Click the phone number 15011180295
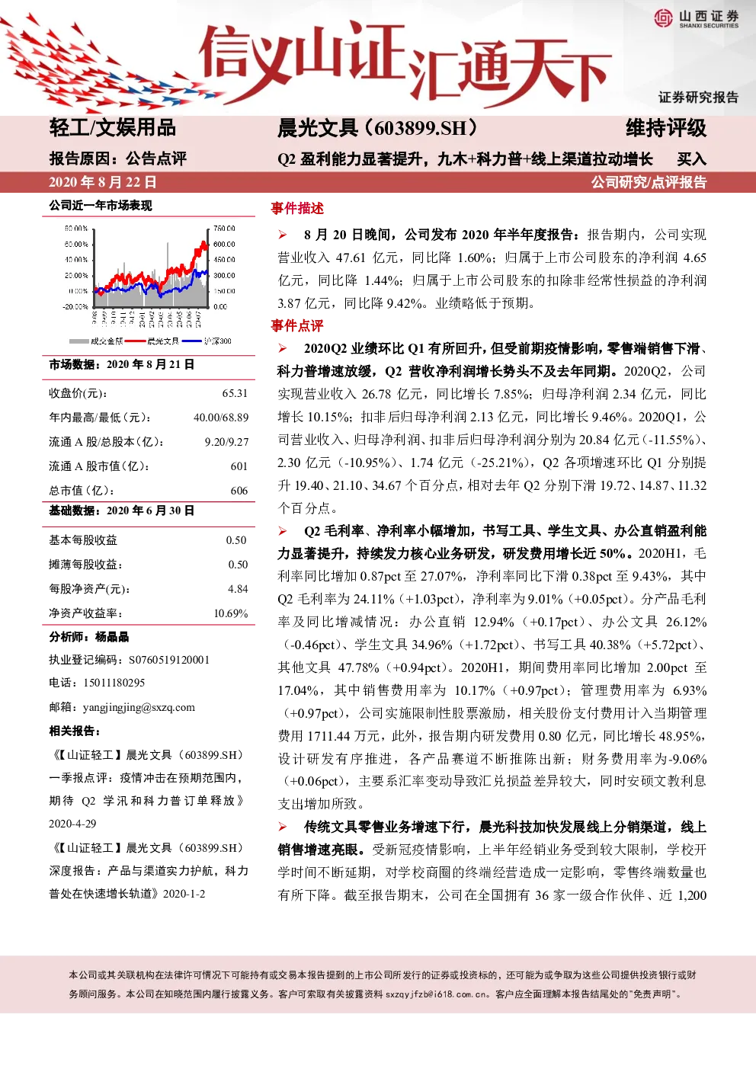This screenshot has height=1069, width=756. [114, 683]
